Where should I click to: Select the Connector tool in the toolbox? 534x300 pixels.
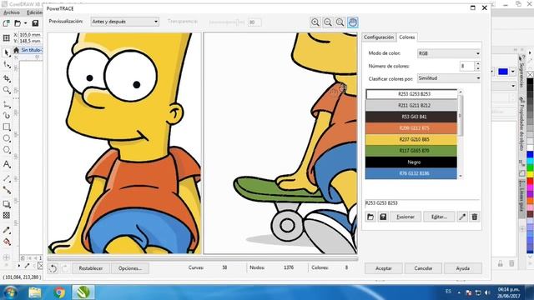7,190
